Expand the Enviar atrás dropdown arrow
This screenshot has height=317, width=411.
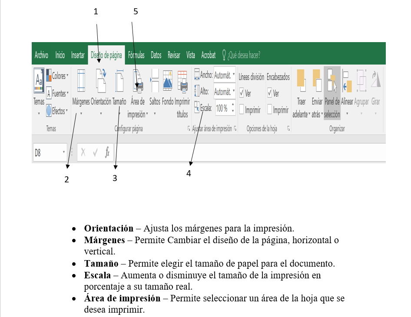point(322,114)
